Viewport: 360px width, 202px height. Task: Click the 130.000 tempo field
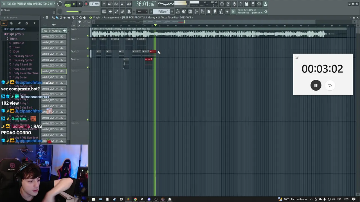(x=94, y=4)
